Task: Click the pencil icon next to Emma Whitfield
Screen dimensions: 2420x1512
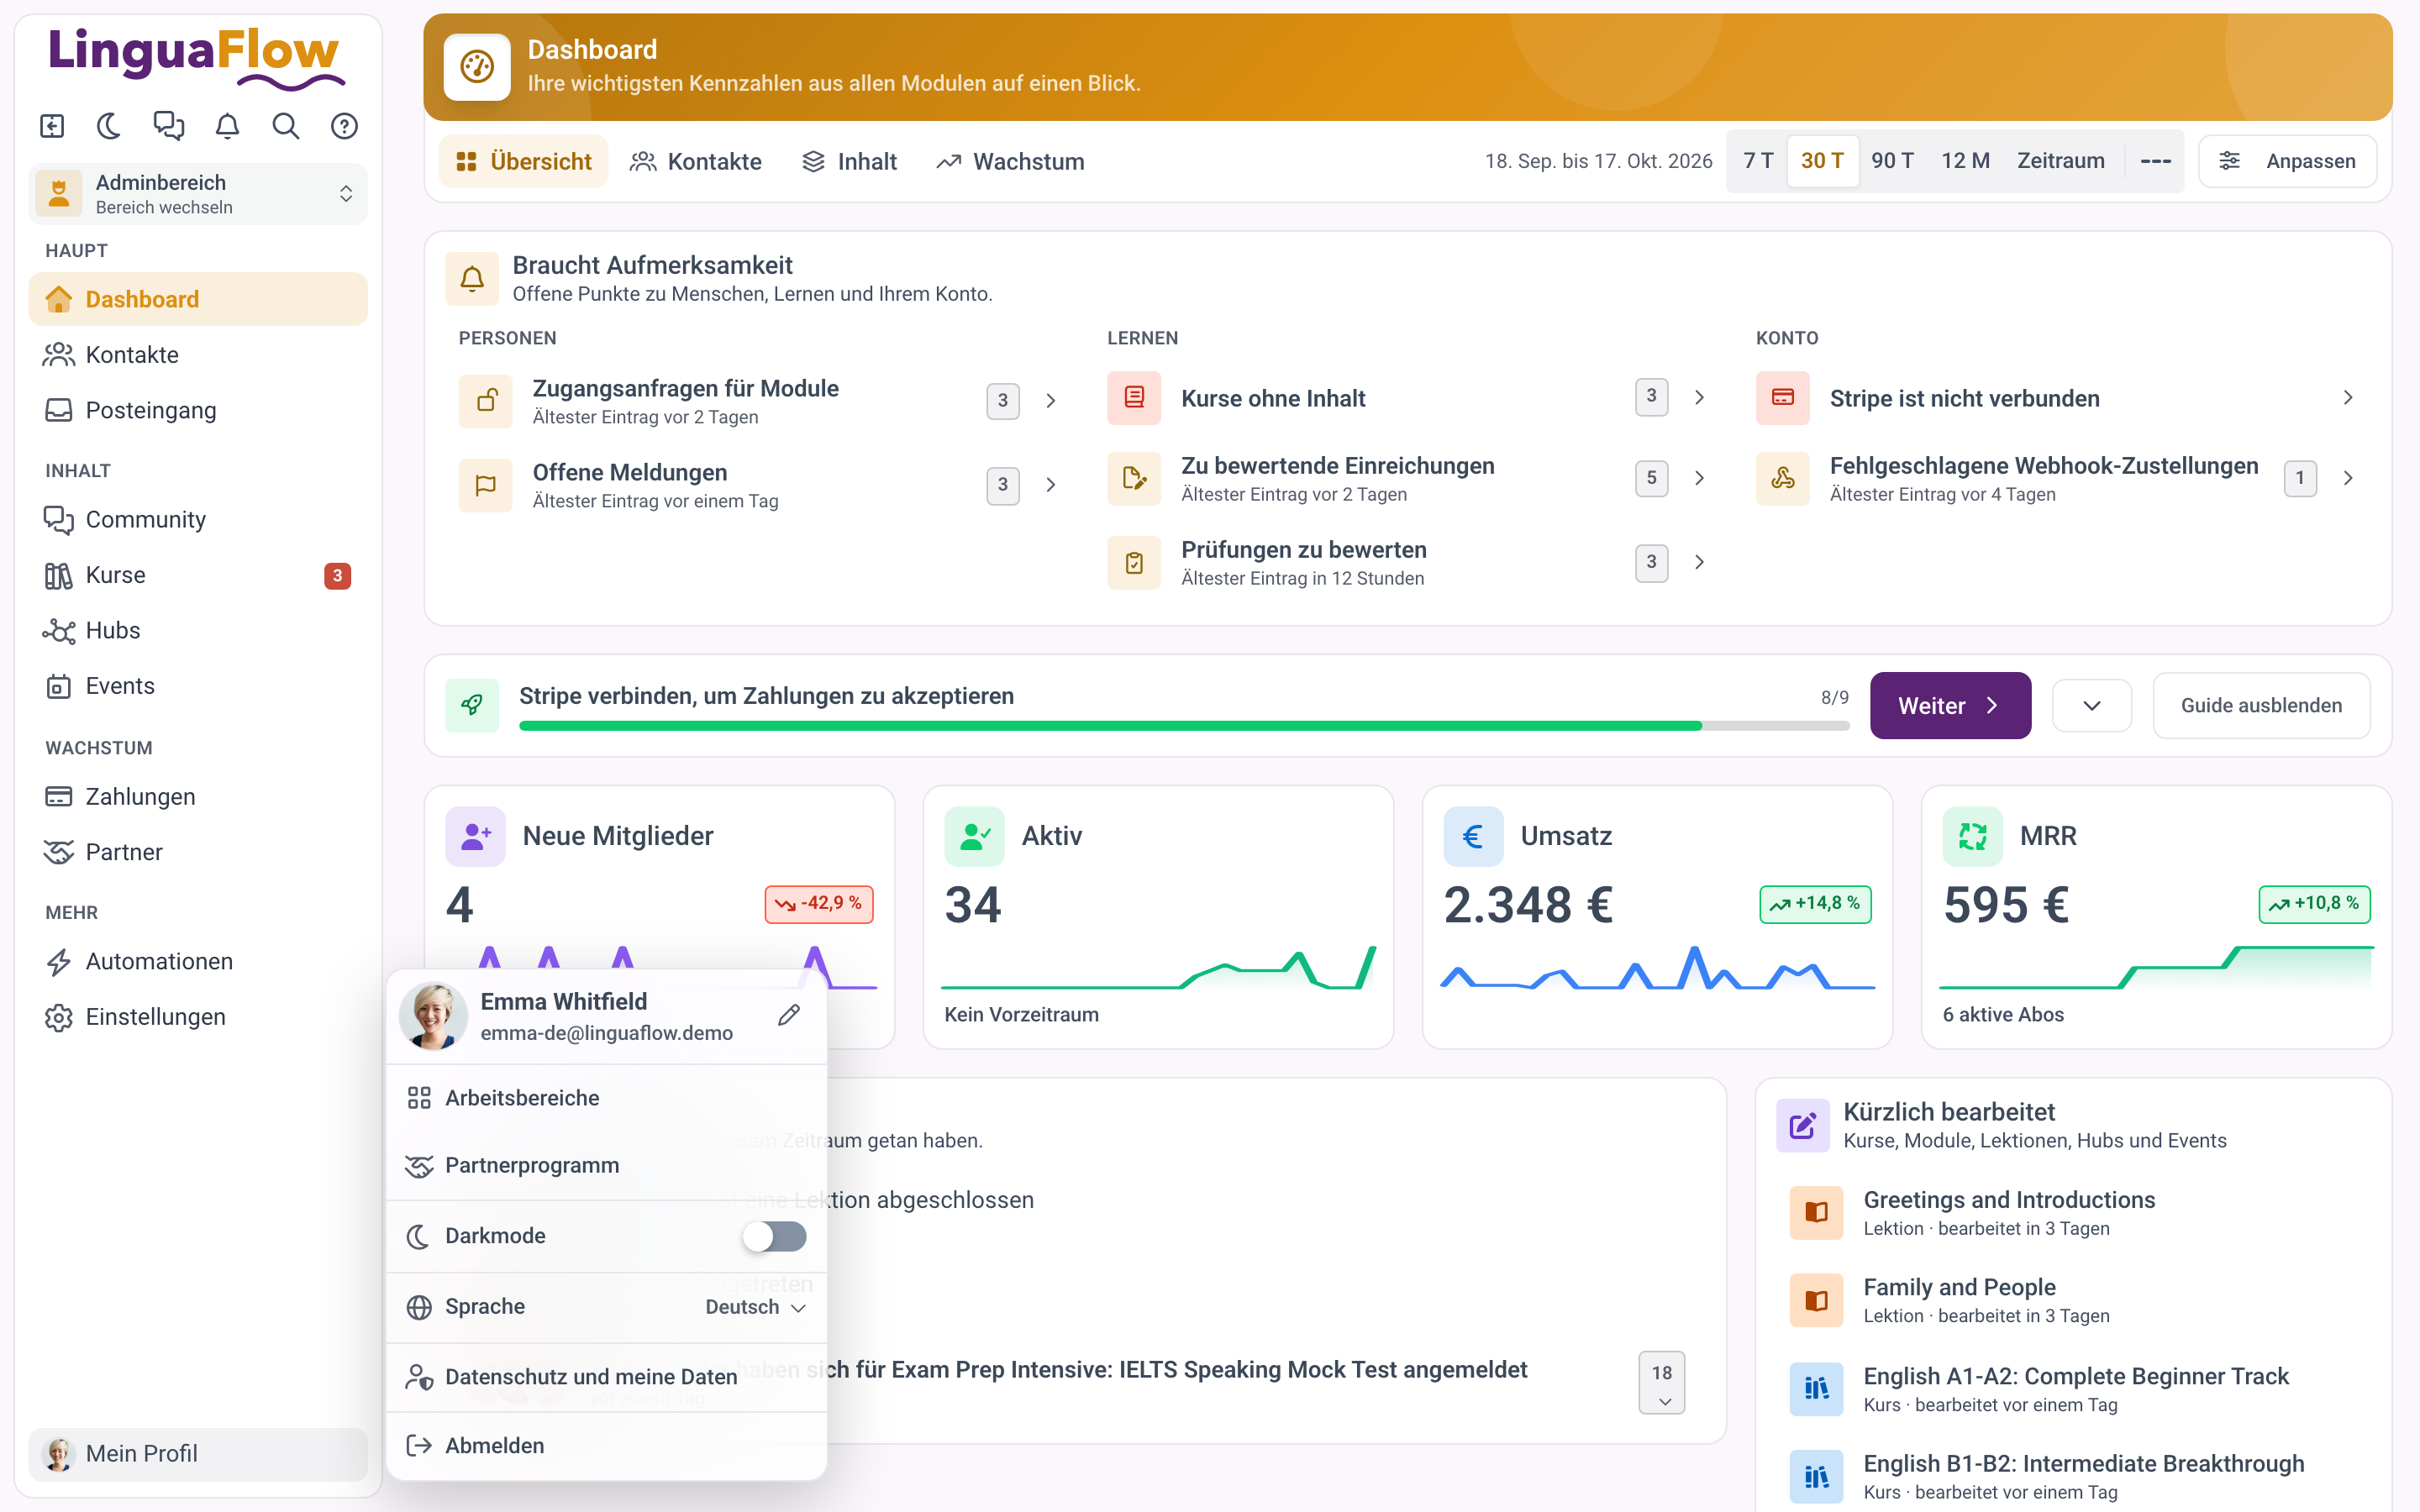Action: click(x=789, y=1015)
